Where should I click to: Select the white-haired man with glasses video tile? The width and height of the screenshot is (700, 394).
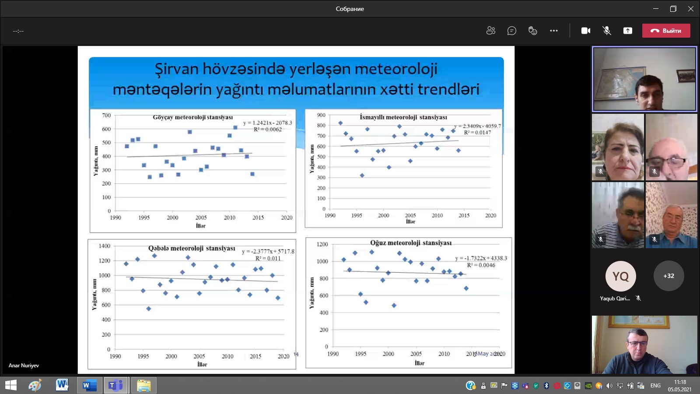(x=672, y=147)
